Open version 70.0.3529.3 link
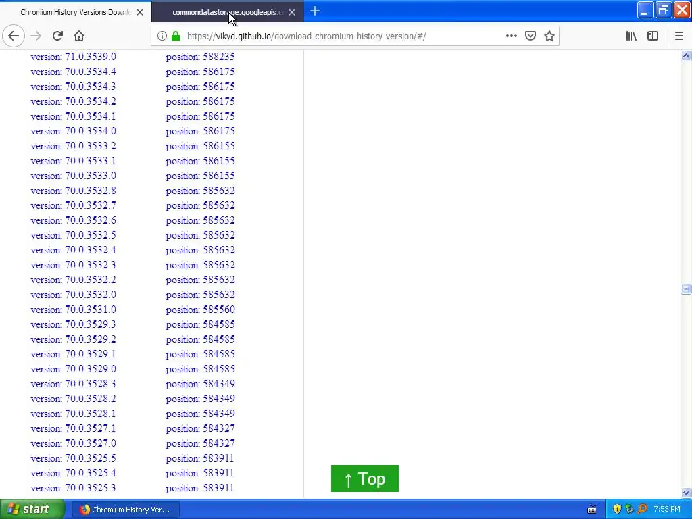The image size is (692, 519). pos(73,324)
